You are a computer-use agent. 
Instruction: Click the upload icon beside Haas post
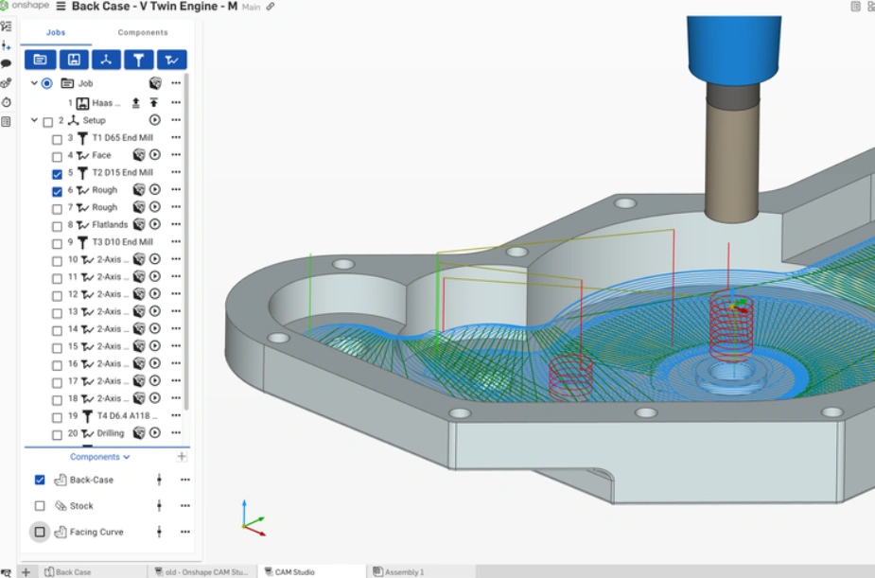(x=136, y=102)
